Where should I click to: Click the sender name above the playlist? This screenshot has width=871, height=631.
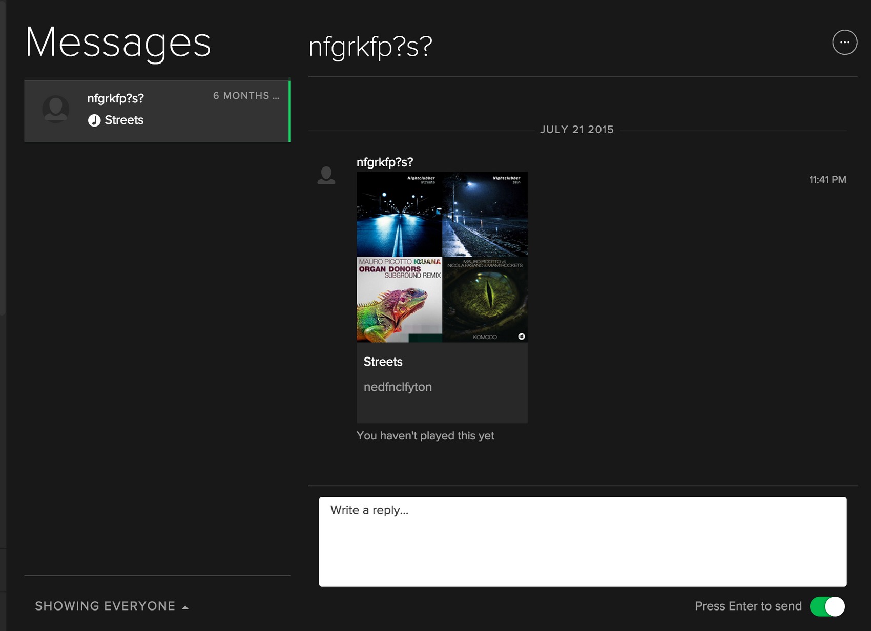pyautogui.click(x=384, y=162)
